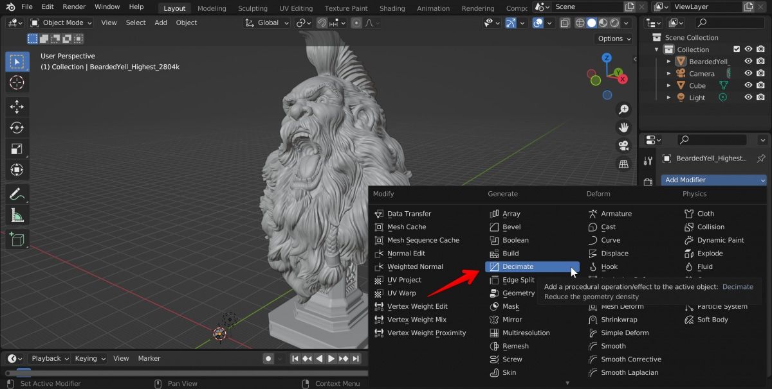Activate the 3D Cursor tool

[17, 83]
